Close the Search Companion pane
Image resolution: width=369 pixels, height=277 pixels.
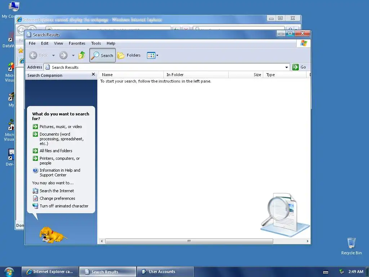coord(93,74)
